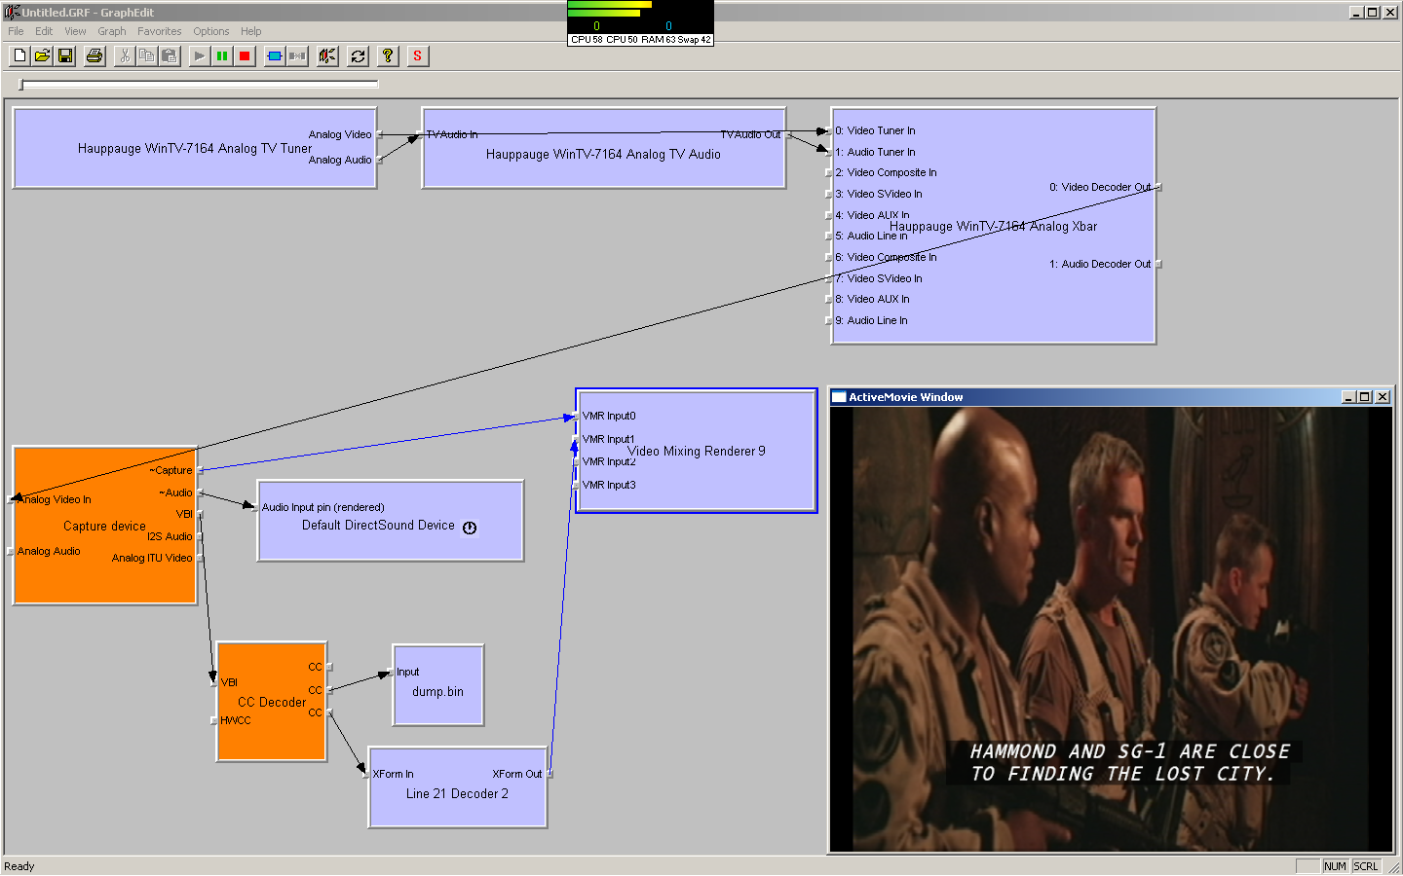Select the Hauppauge WinTV-7164 Analog TV Tuner filter

pyautogui.click(x=195, y=148)
